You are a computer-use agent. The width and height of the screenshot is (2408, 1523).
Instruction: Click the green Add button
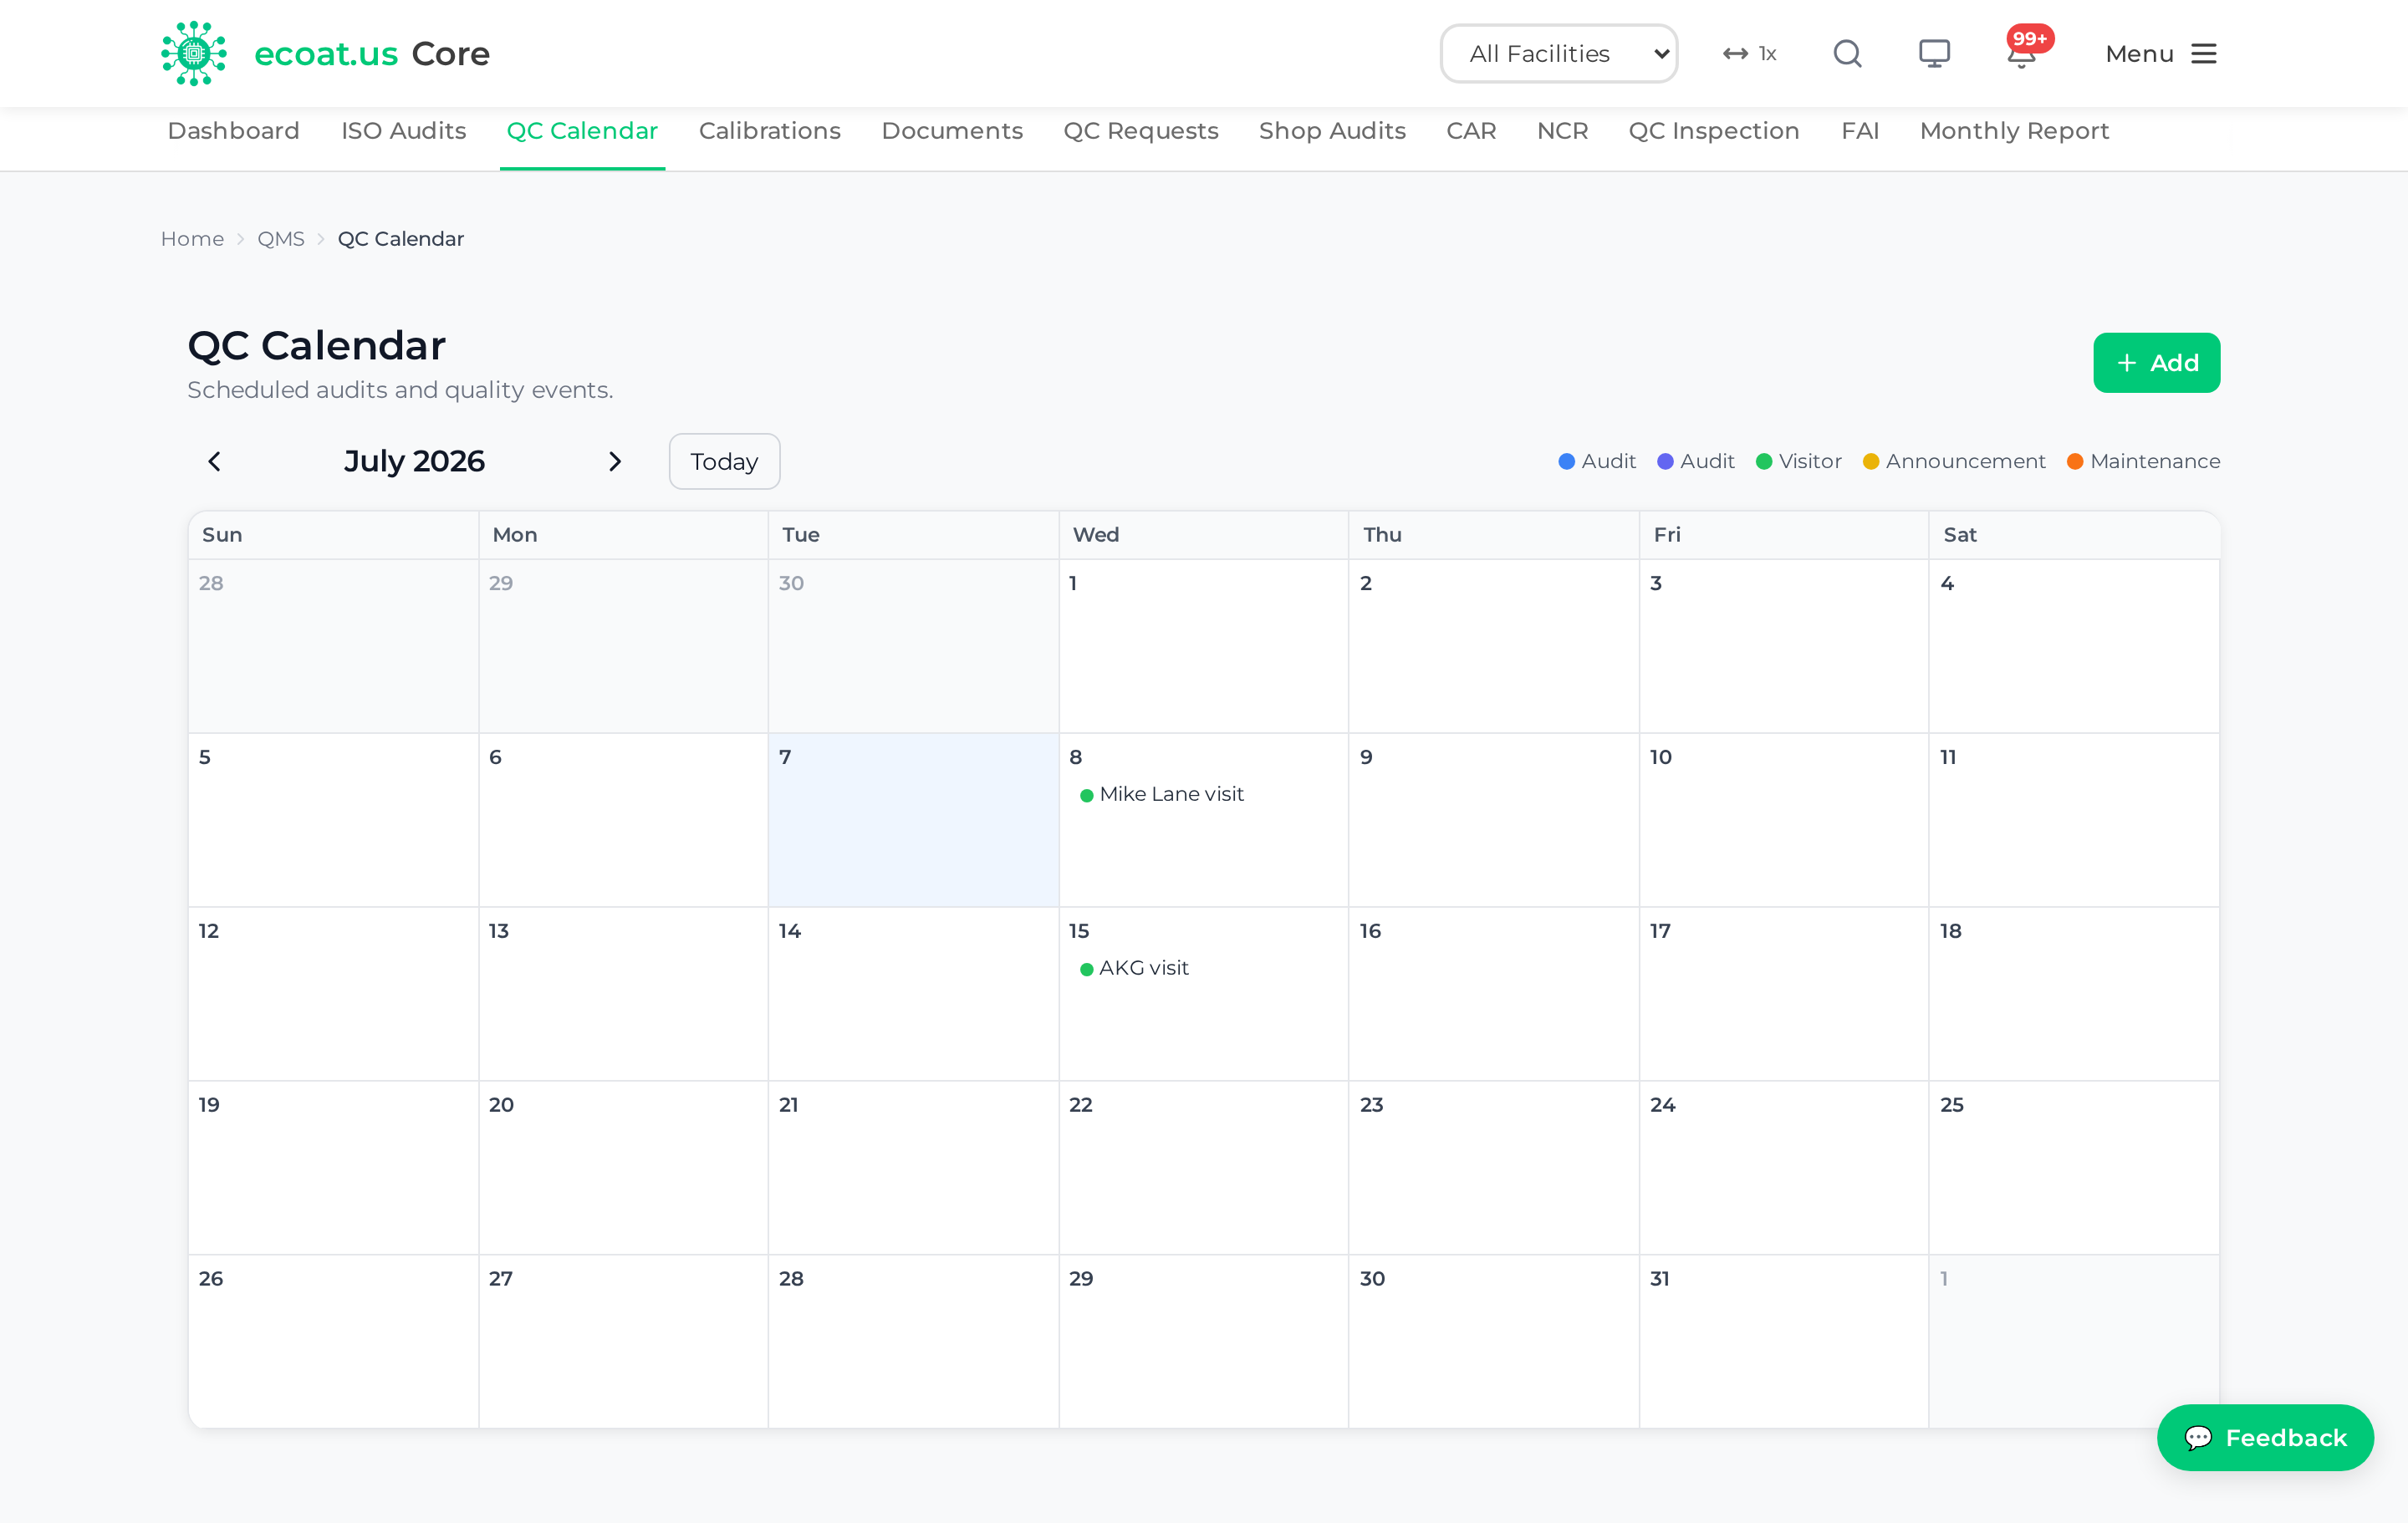[2156, 362]
